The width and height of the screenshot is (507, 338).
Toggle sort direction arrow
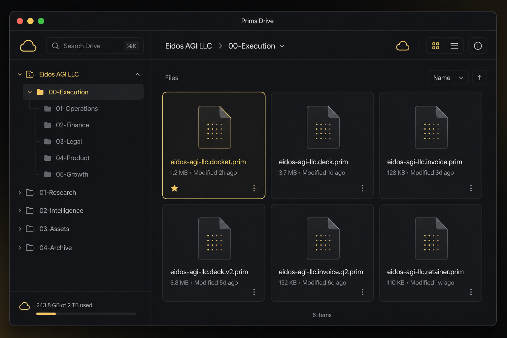480,78
